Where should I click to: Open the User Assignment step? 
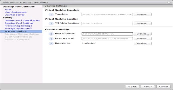tap(16, 12)
